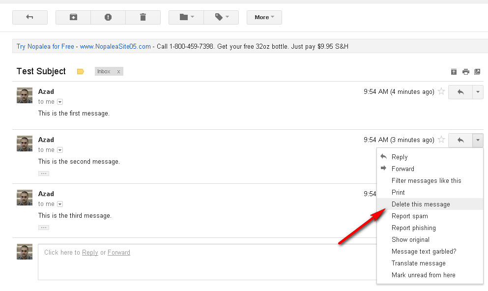This screenshot has height=291, width=488.
Task: Click the back to inbox arrow button
Action: (29, 17)
